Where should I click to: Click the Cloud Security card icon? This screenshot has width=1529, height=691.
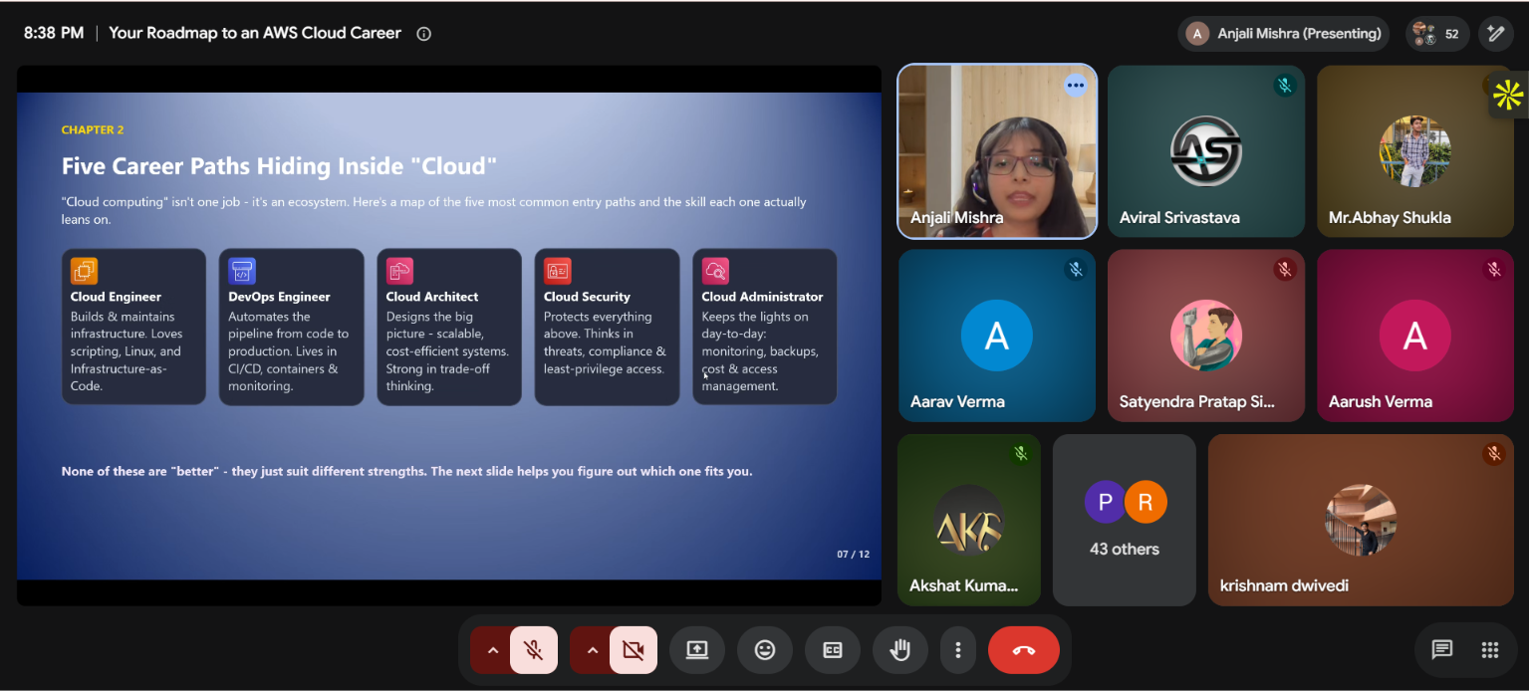pos(558,271)
